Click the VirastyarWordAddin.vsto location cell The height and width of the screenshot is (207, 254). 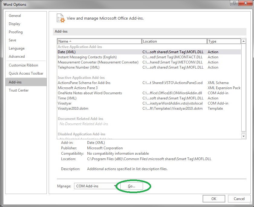[x=173, y=103]
